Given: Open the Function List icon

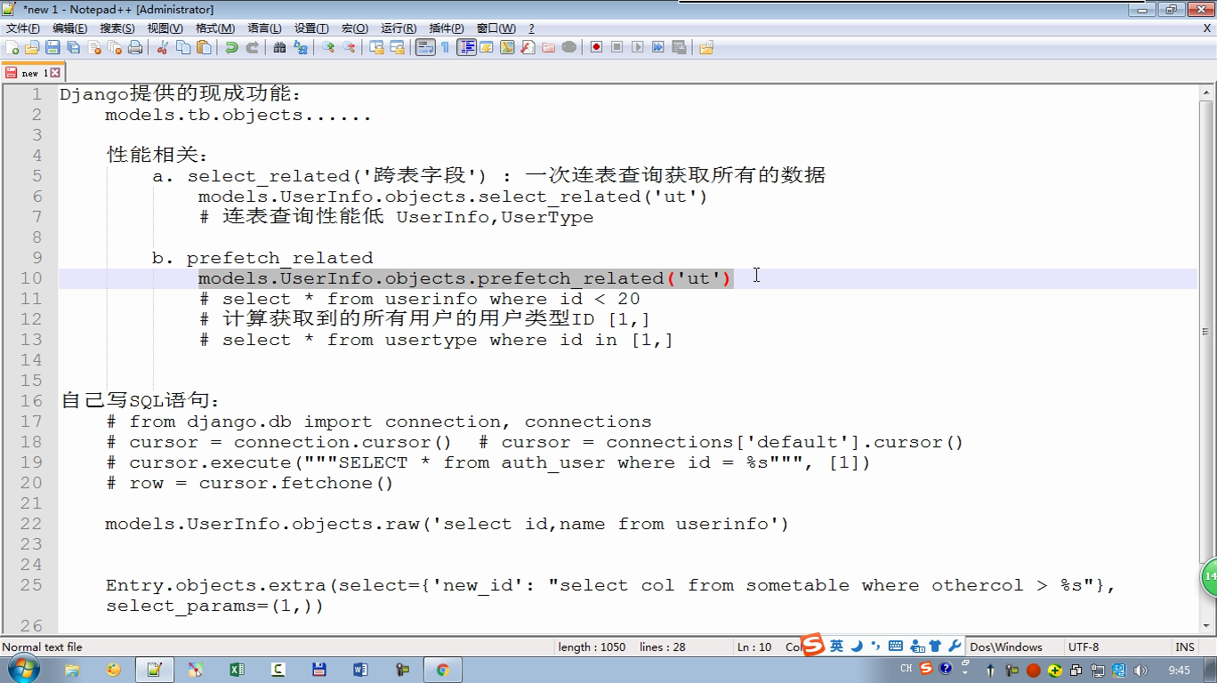Looking at the screenshot, I should (x=528, y=47).
